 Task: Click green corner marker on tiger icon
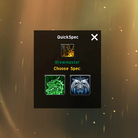(x=70, y=75)
